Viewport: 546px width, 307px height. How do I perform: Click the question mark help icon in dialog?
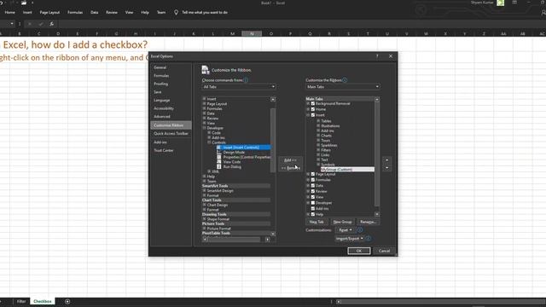(x=377, y=56)
